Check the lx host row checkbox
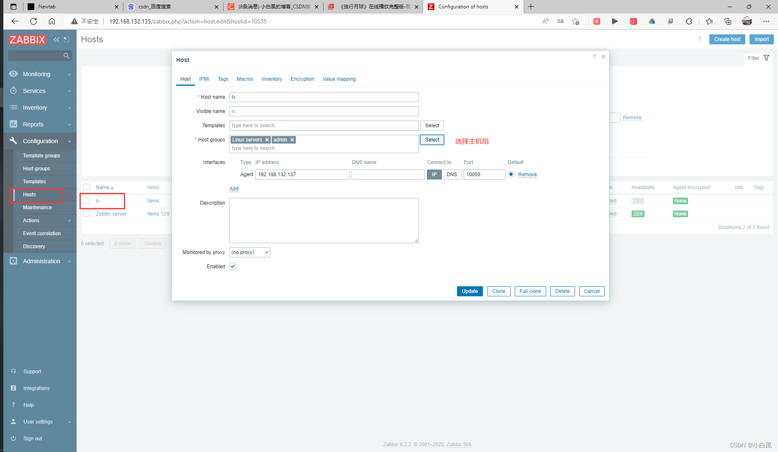This screenshot has width=778, height=452. (87, 201)
